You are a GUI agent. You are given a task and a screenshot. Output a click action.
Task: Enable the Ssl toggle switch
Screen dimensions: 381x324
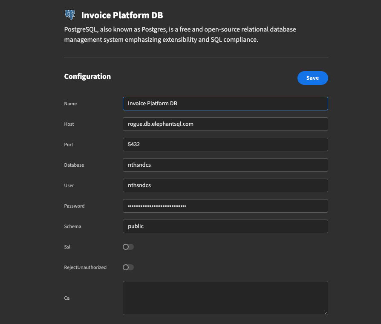click(128, 247)
